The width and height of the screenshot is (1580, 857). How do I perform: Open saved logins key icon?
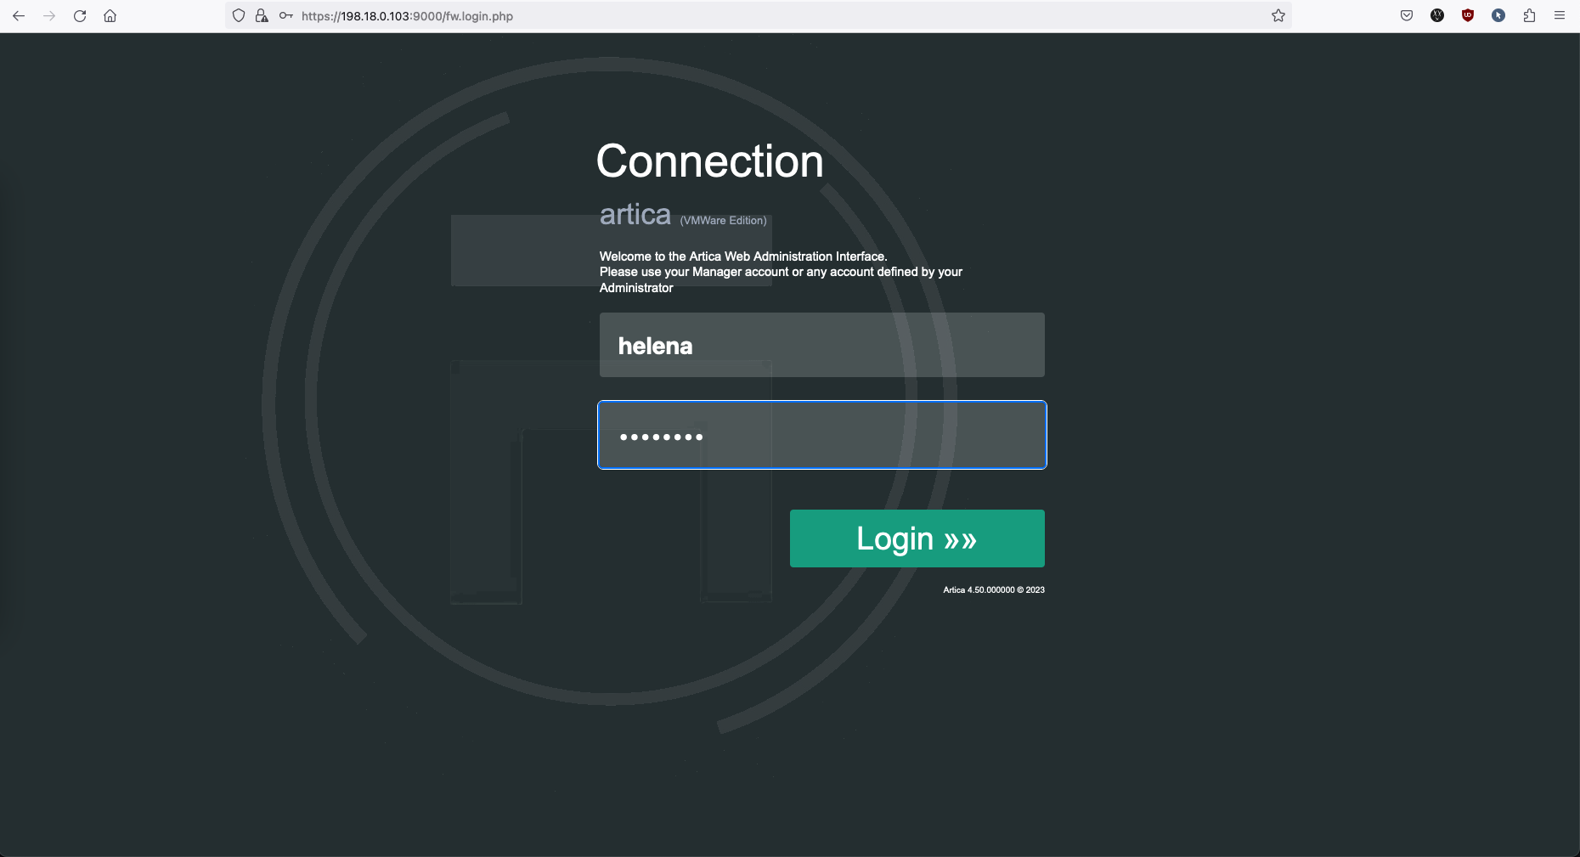pos(285,16)
